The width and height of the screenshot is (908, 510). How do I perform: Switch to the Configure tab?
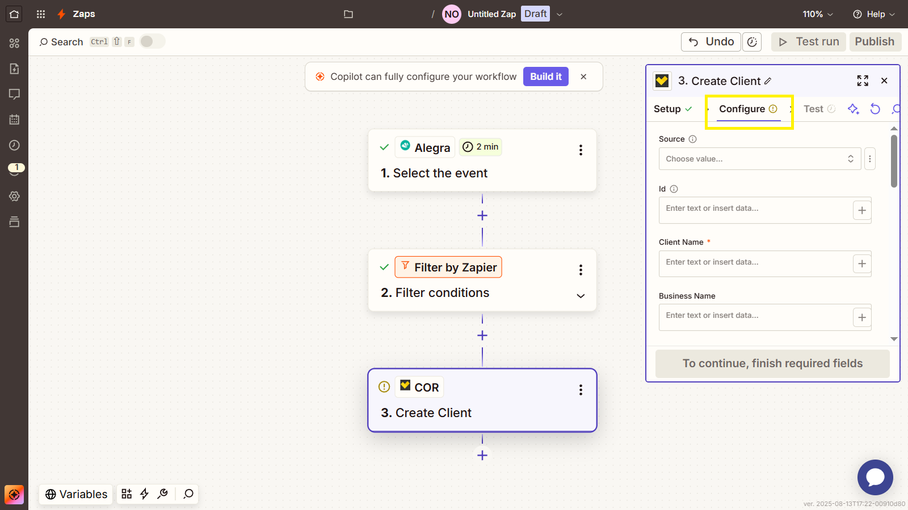tap(748, 109)
